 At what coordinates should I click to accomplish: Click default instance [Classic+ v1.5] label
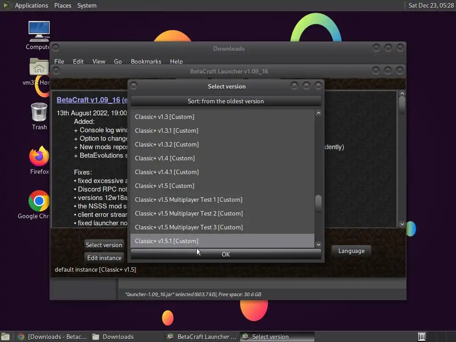[95, 269]
